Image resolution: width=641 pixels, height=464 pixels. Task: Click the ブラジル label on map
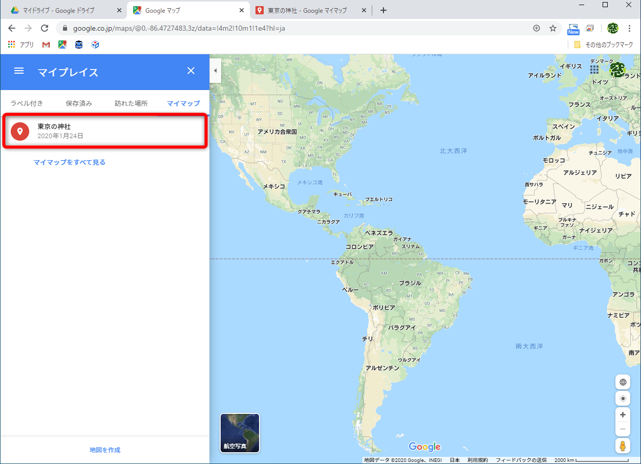click(410, 283)
